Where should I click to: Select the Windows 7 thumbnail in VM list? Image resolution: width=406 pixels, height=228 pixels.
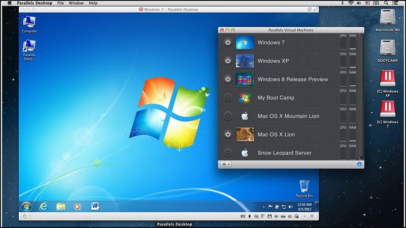point(245,43)
